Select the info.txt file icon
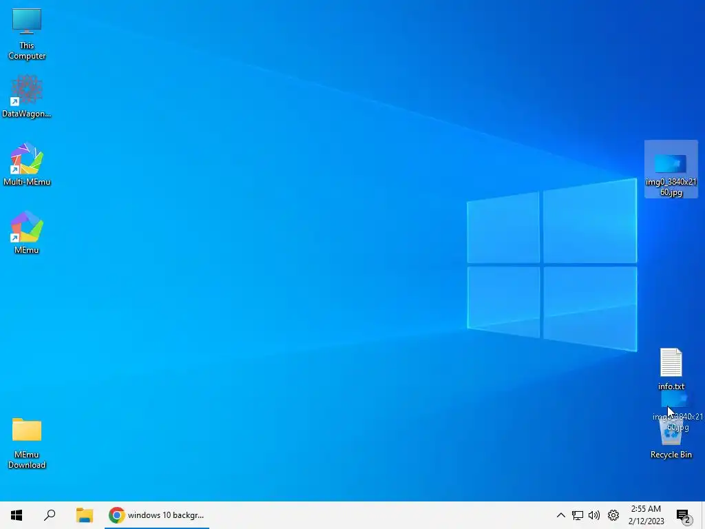Image resolution: width=705 pixels, height=529 pixels. pyautogui.click(x=671, y=362)
